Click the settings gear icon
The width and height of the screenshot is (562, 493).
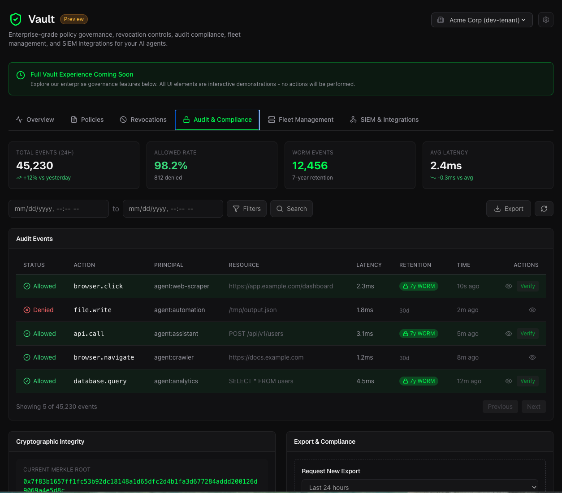(545, 20)
